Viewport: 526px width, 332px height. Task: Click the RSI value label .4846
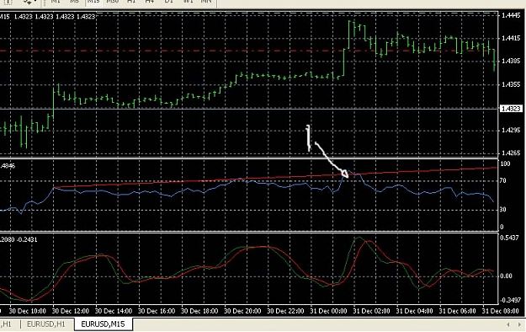(8, 166)
